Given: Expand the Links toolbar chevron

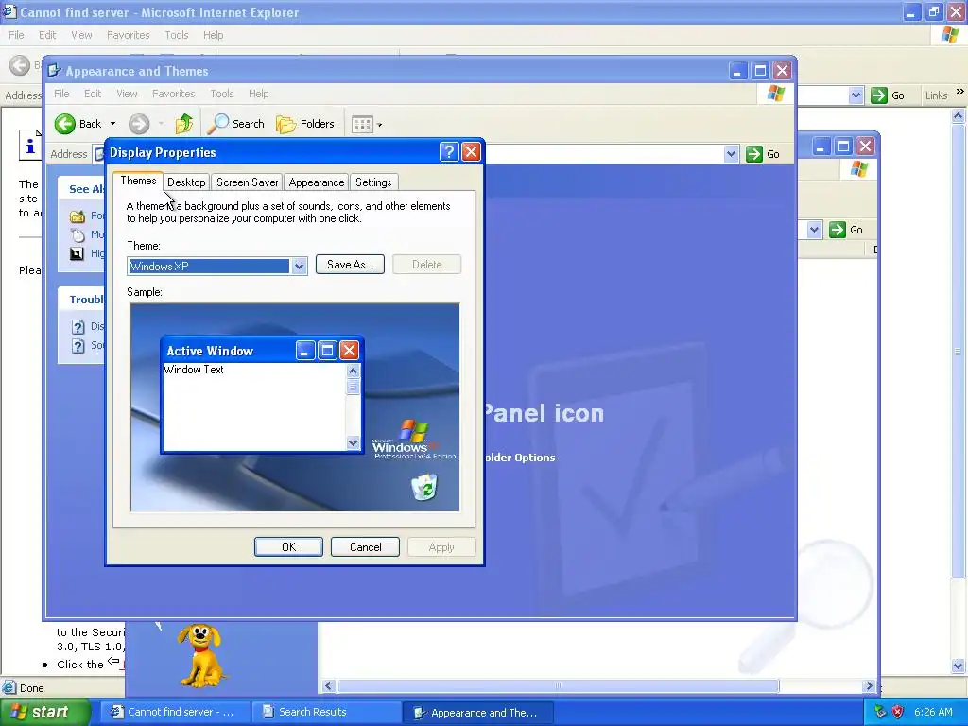Looking at the screenshot, I should pos(960,92).
